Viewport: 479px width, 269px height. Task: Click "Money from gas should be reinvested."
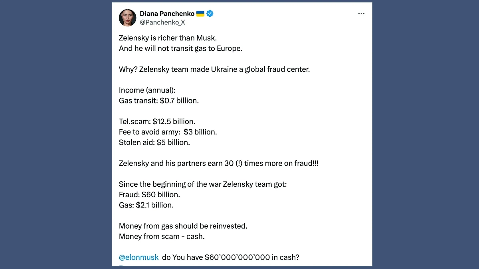point(183,226)
